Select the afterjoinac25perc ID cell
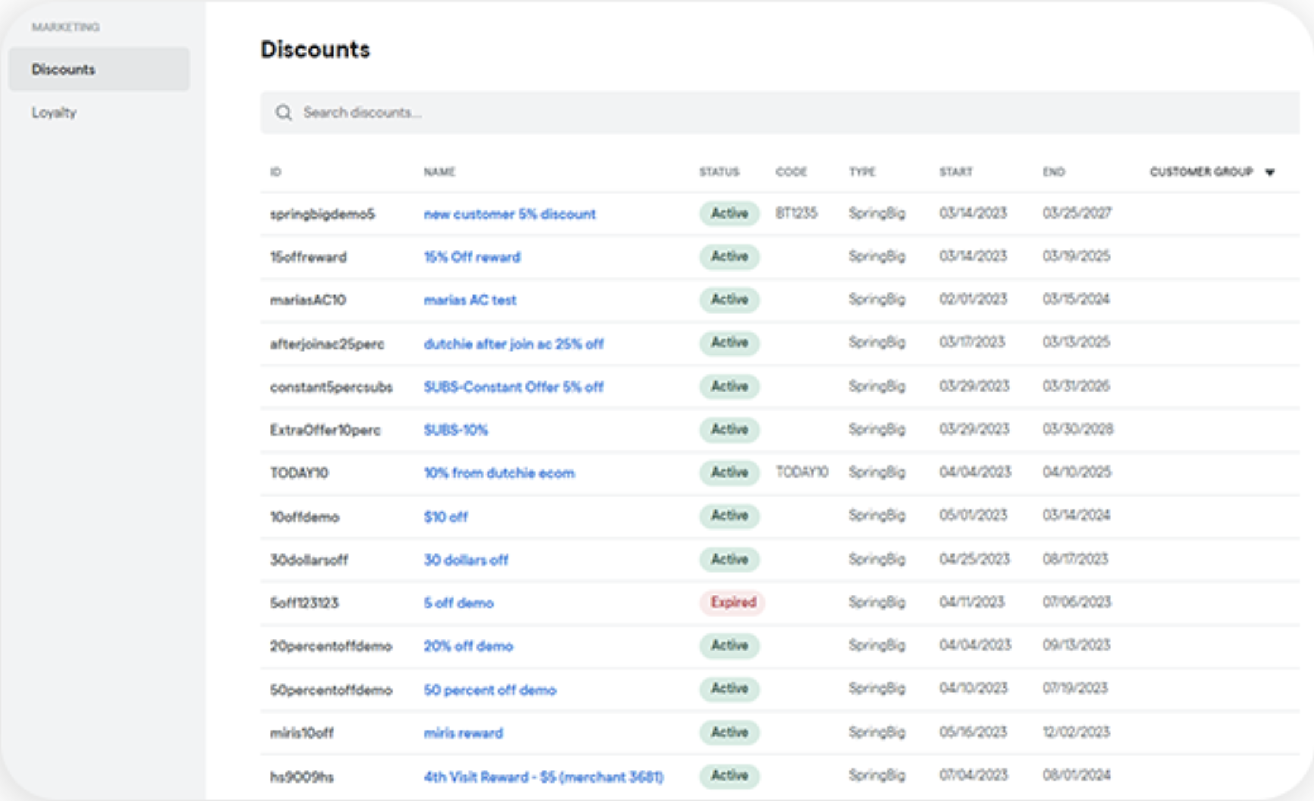Image resolution: width=1314 pixels, height=801 pixels. [327, 343]
